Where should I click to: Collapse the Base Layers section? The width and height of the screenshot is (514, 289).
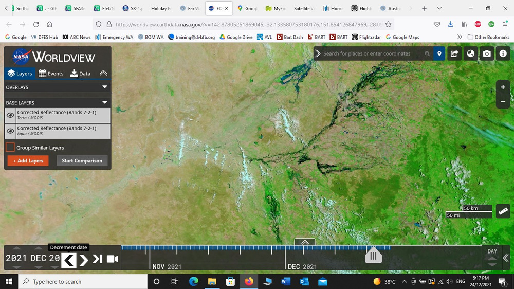click(x=105, y=103)
